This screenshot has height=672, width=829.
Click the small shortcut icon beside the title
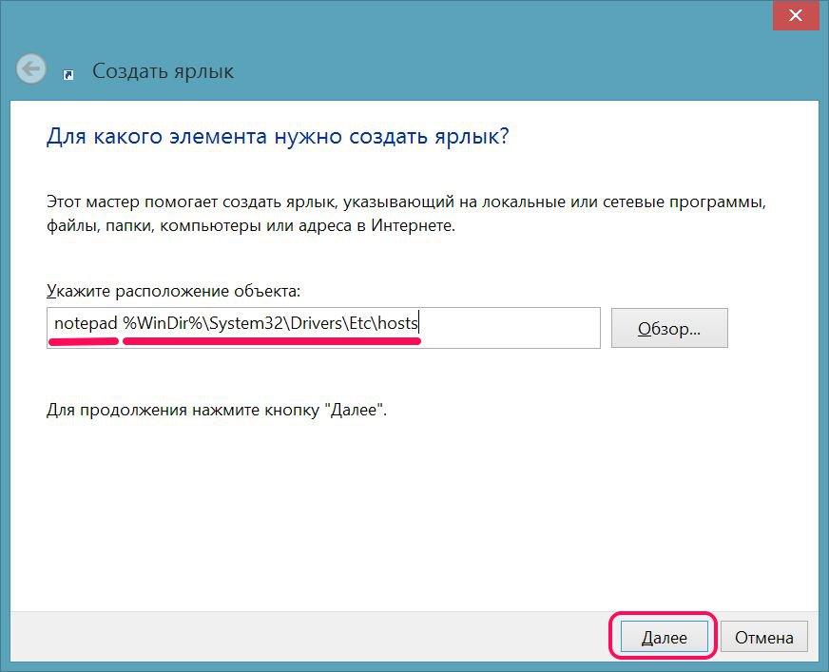[68, 74]
